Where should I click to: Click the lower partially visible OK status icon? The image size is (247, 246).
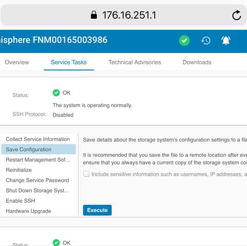coord(56,242)
